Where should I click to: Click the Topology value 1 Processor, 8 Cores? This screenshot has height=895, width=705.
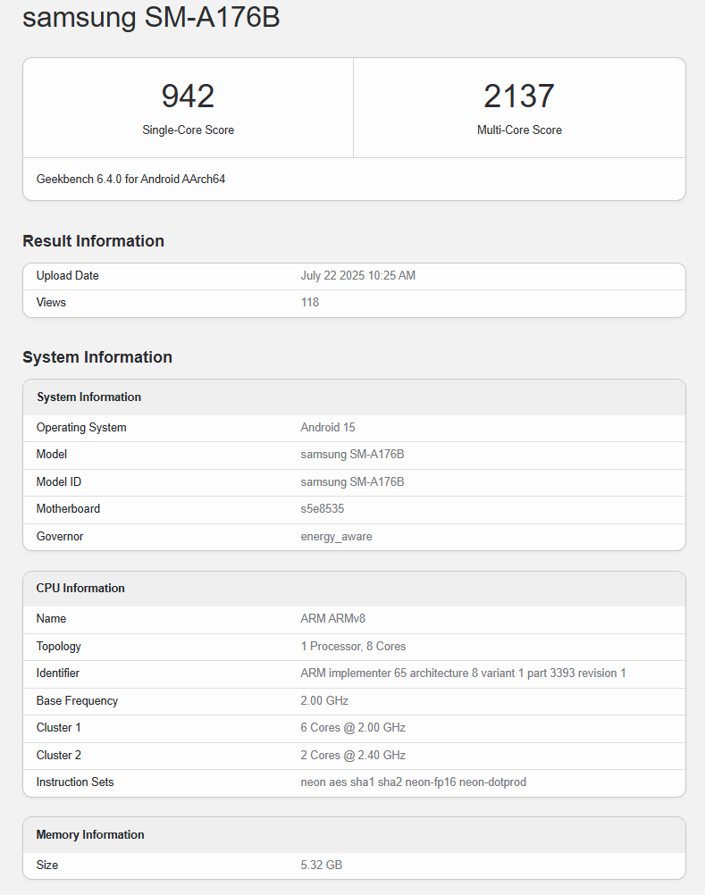click(353, 647)
